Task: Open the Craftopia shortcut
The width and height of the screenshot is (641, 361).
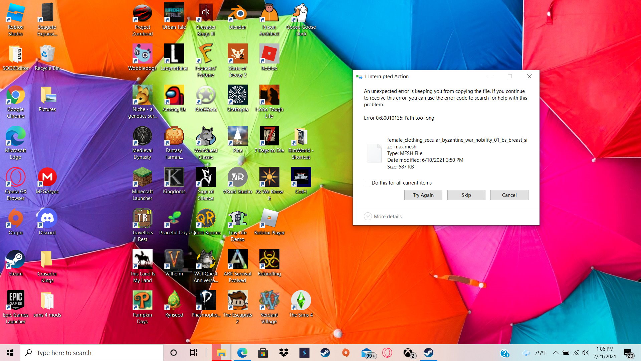Action: pos(237,99)
